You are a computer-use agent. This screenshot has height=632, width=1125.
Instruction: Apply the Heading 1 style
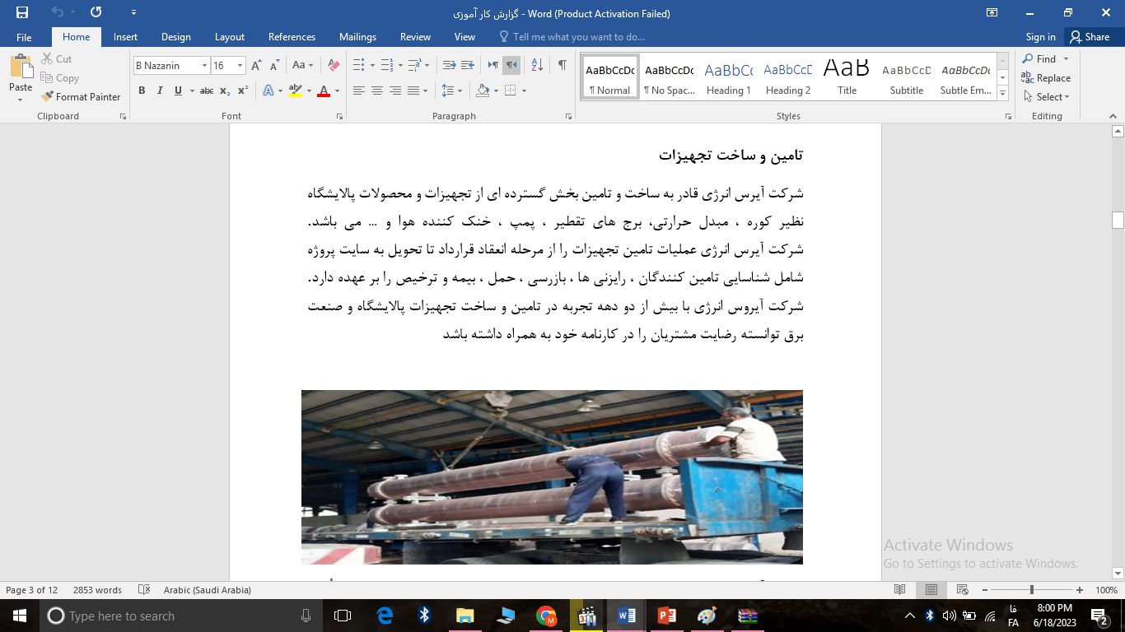pyautogui.click(x=728, y=77)
